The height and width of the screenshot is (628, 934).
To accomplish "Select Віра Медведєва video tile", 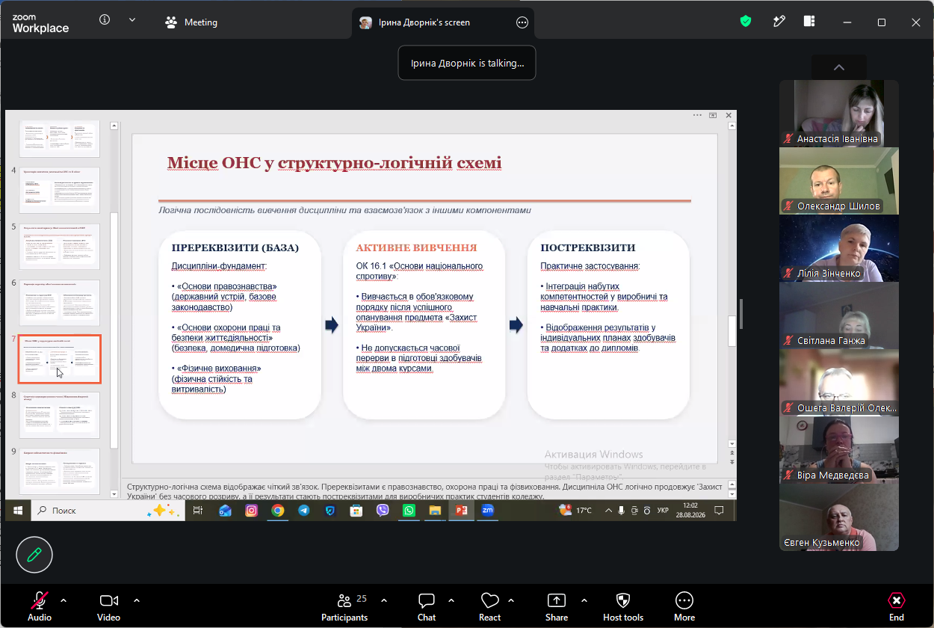I will tap(839, 449).
